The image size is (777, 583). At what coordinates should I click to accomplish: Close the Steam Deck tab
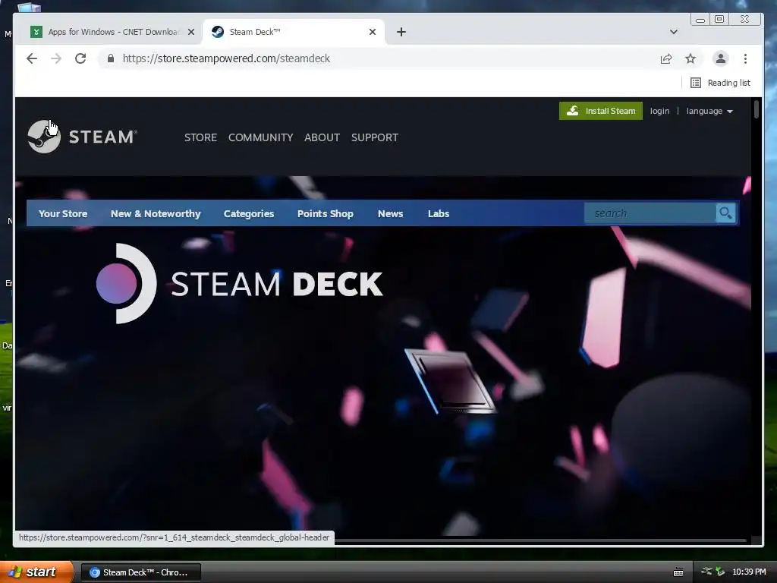tap(373, 32)
